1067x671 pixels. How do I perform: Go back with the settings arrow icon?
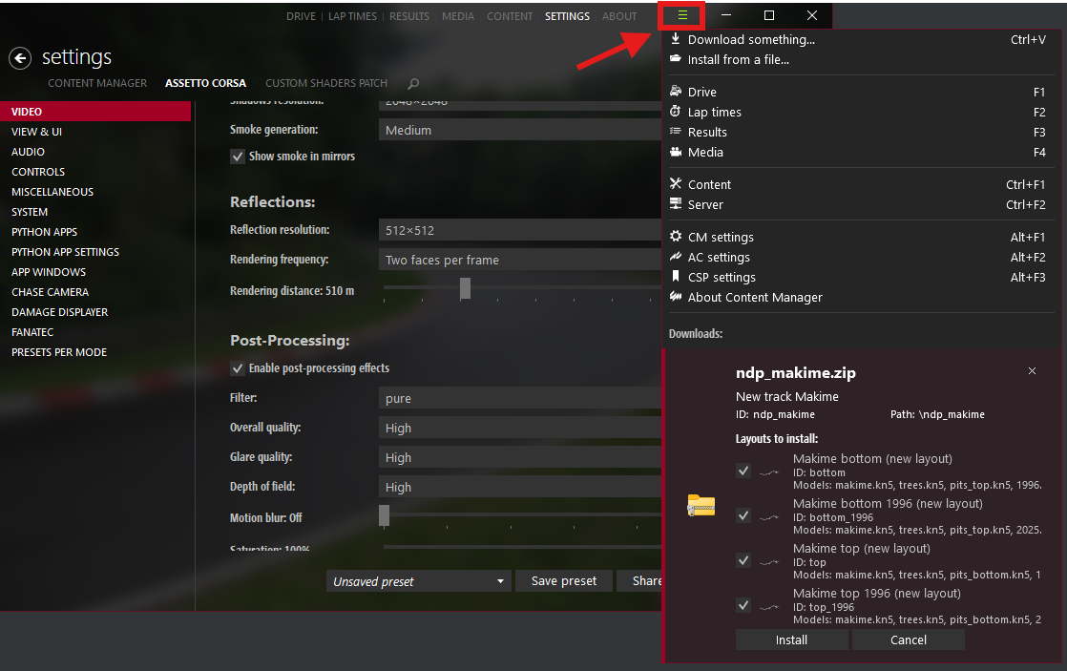click(x=20, y=58)
